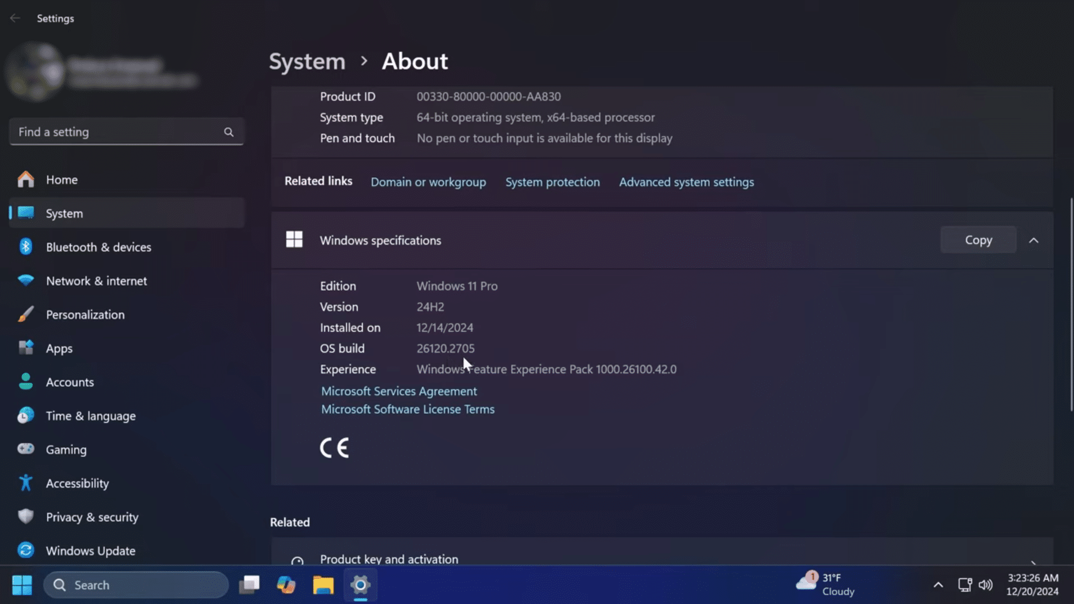Click the Windows Update sync icon
The height and width of the screenshot is (604, 1074).
click(25, 551)
